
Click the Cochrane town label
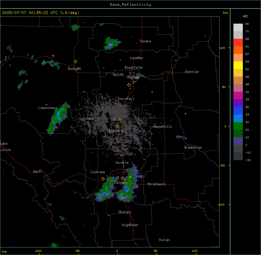(x=97, y=172)
